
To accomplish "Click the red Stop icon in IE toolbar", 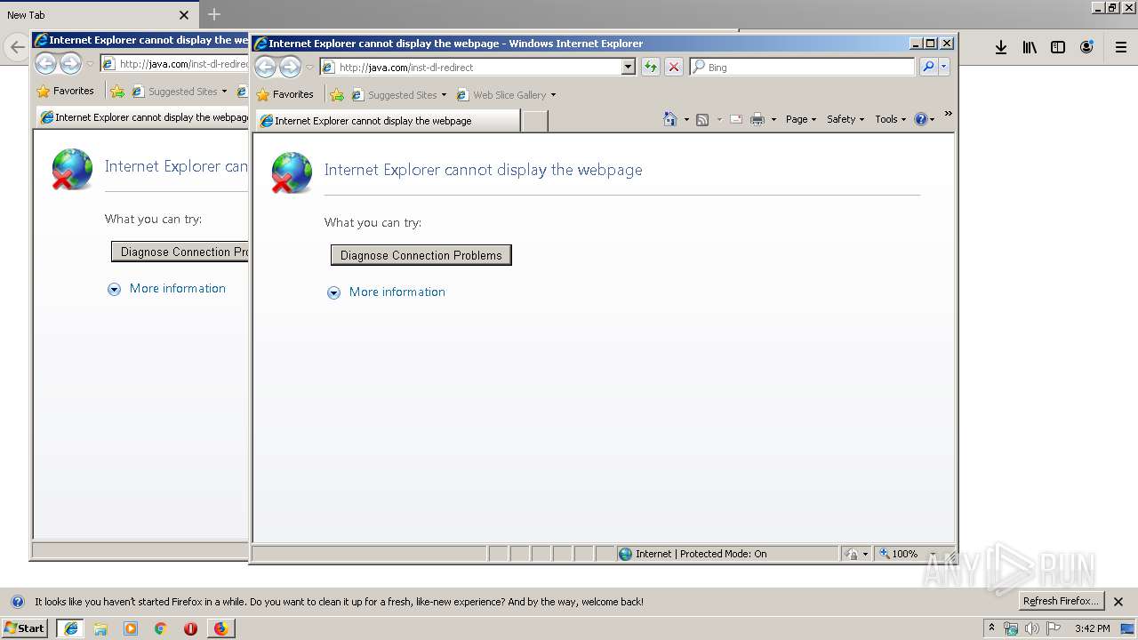I will 674,67.
